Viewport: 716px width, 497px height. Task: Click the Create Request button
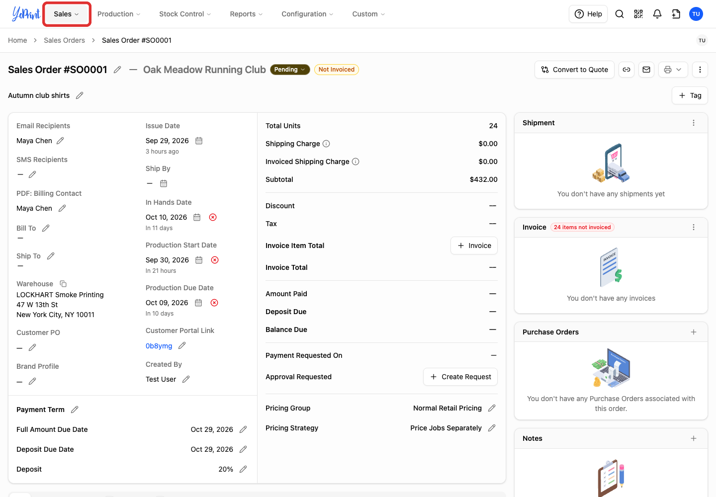click(460, 377)
